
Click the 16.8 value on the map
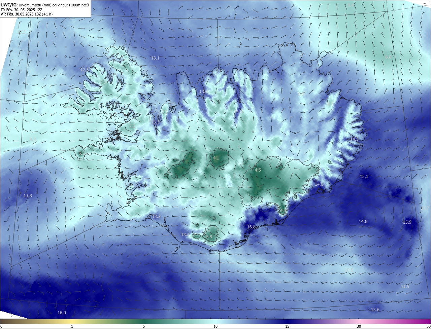click(252, 227)
